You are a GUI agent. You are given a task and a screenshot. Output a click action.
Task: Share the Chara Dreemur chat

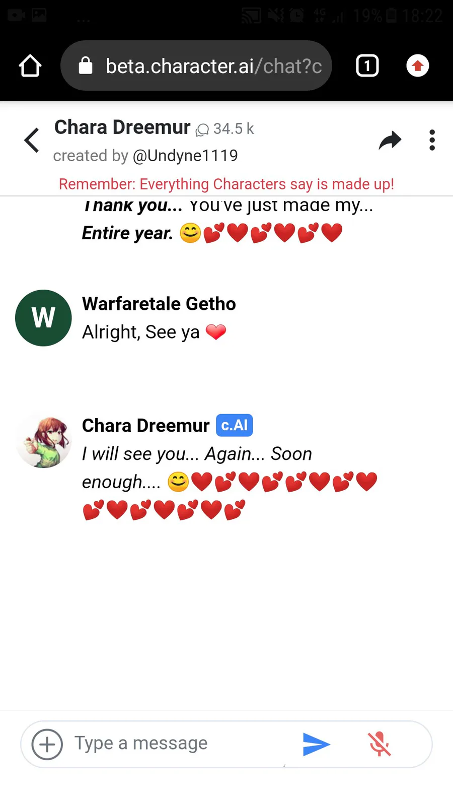[x=390, y=140]
